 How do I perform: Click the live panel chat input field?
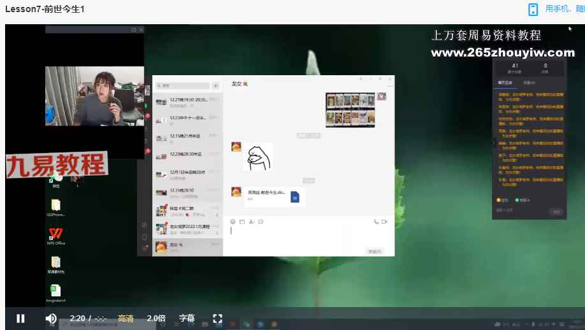521,211
